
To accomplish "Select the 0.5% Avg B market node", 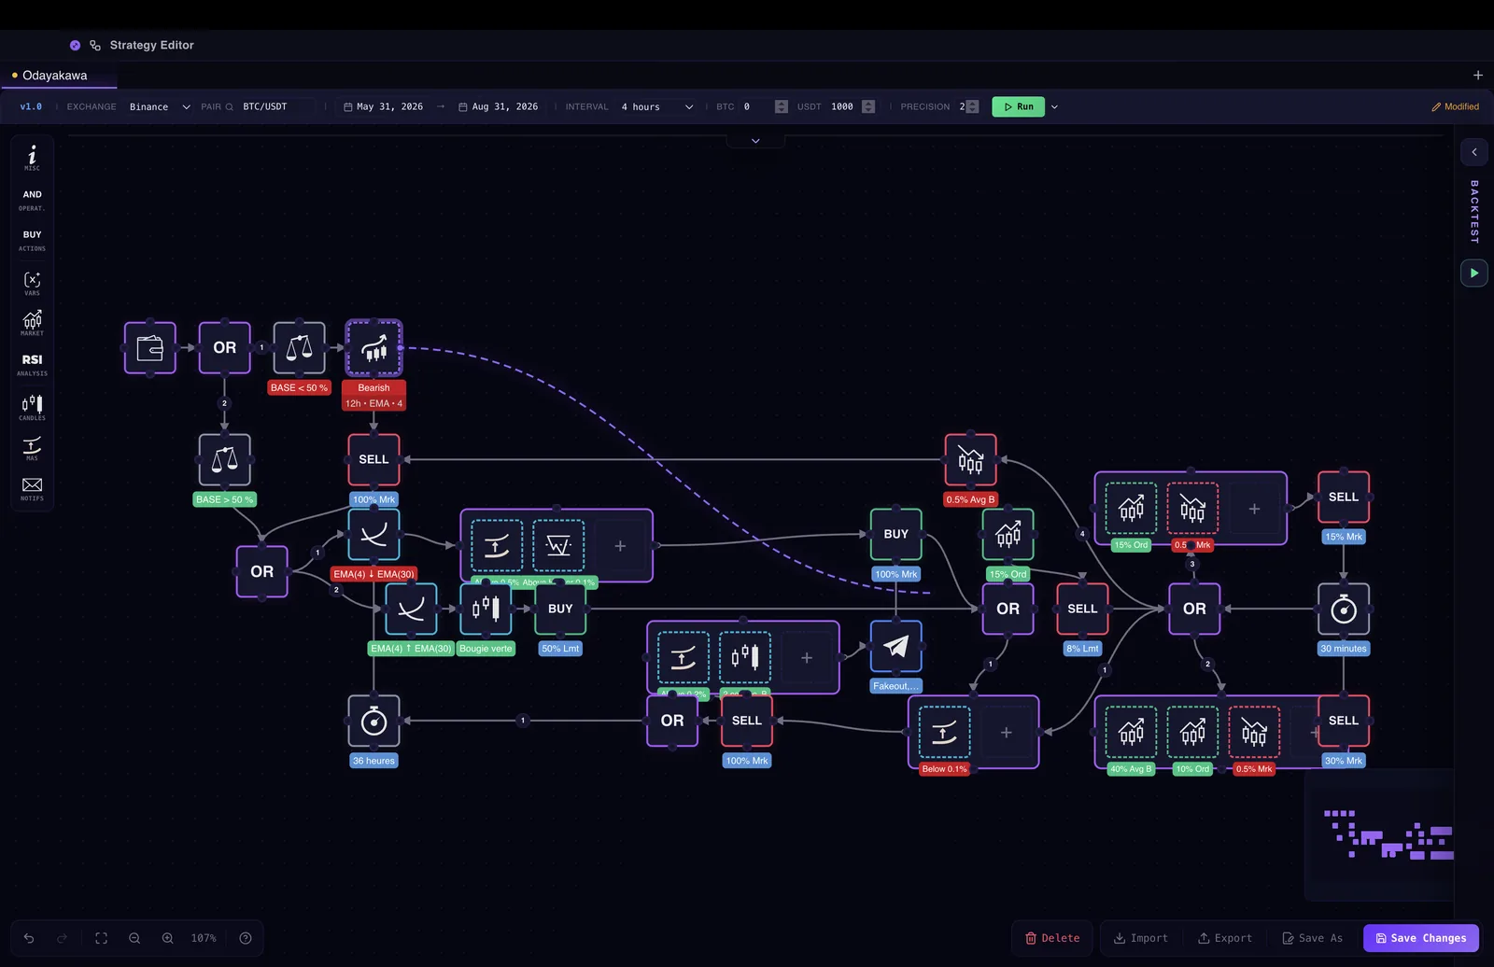I will (x=970, y=459).
